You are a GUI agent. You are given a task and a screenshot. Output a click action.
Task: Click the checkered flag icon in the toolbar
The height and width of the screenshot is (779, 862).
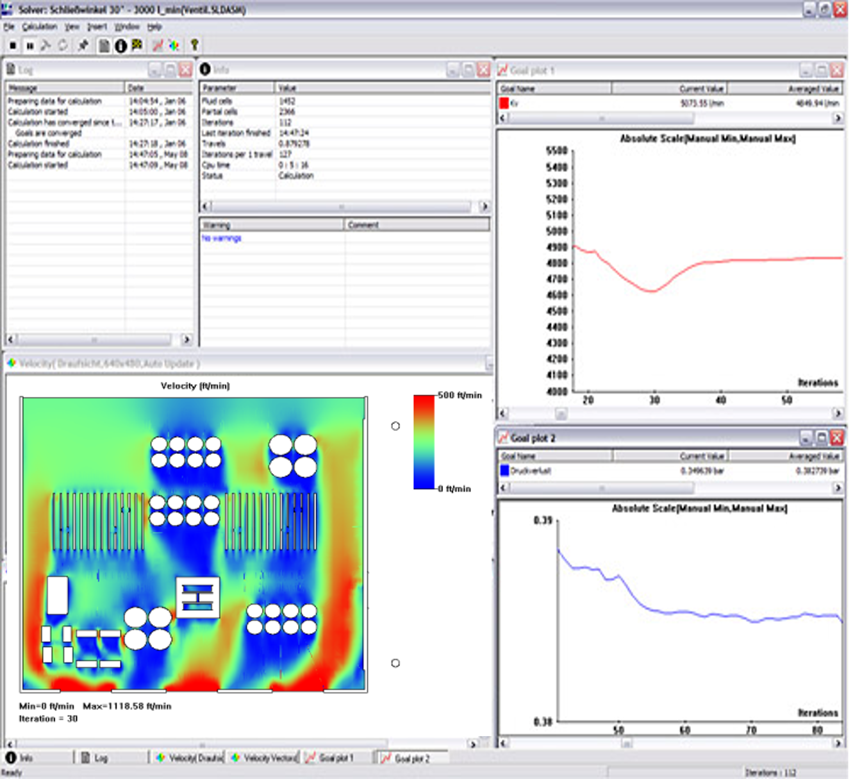click(x=137, y=46)
